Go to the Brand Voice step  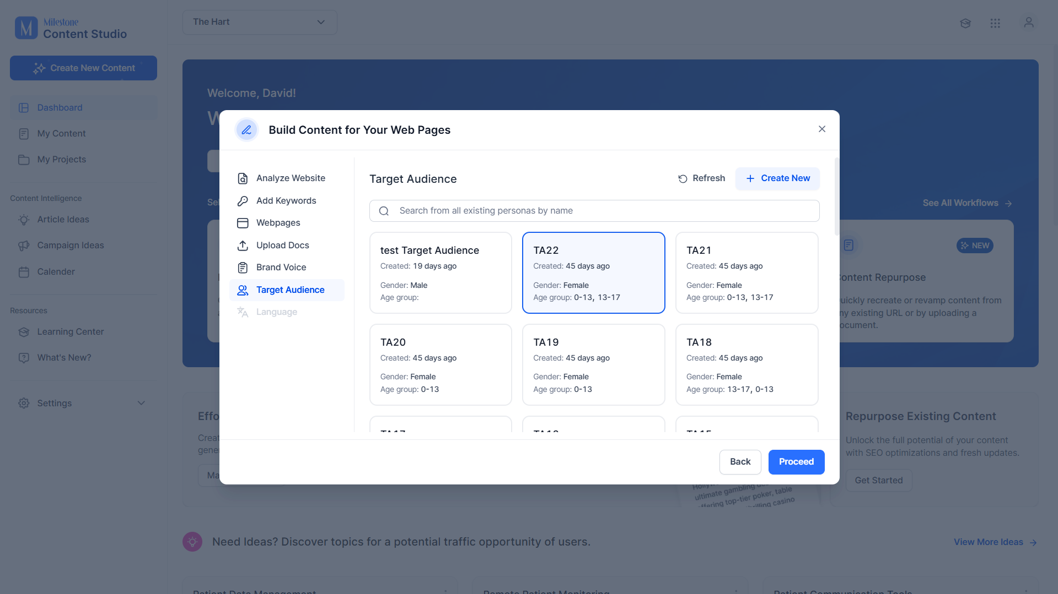pos(287,268)
